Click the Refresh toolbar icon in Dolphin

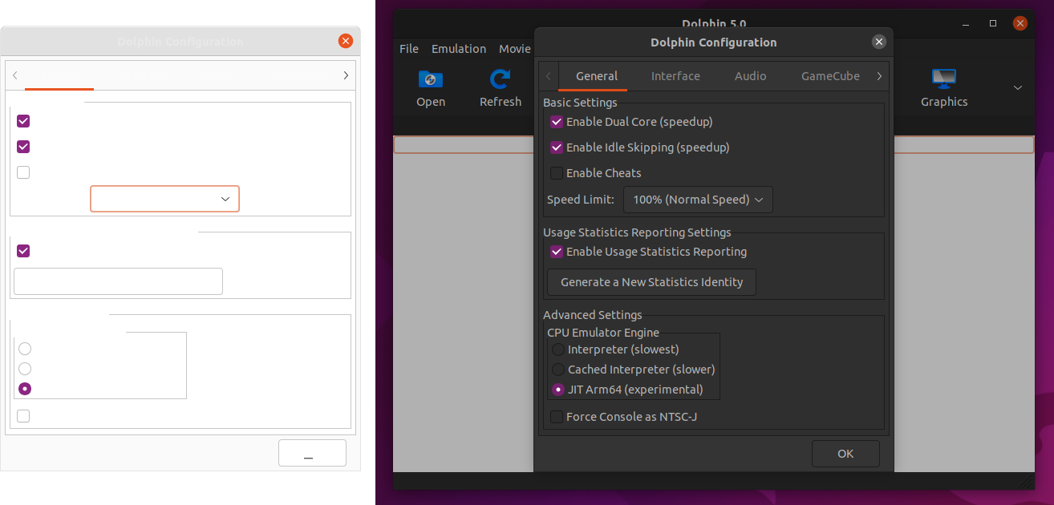point(501,88)
